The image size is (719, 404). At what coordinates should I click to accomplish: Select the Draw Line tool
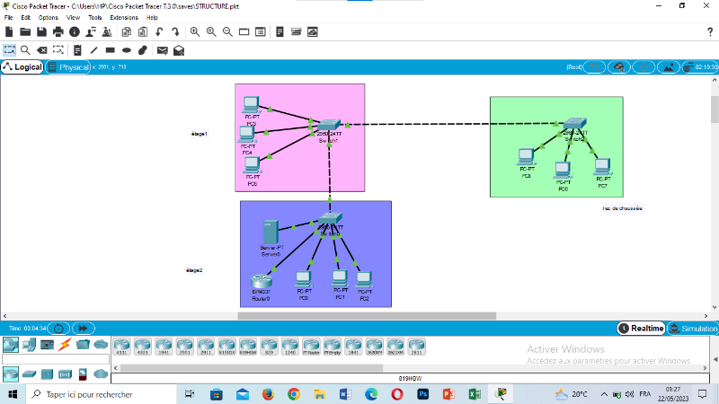[94, 50]
